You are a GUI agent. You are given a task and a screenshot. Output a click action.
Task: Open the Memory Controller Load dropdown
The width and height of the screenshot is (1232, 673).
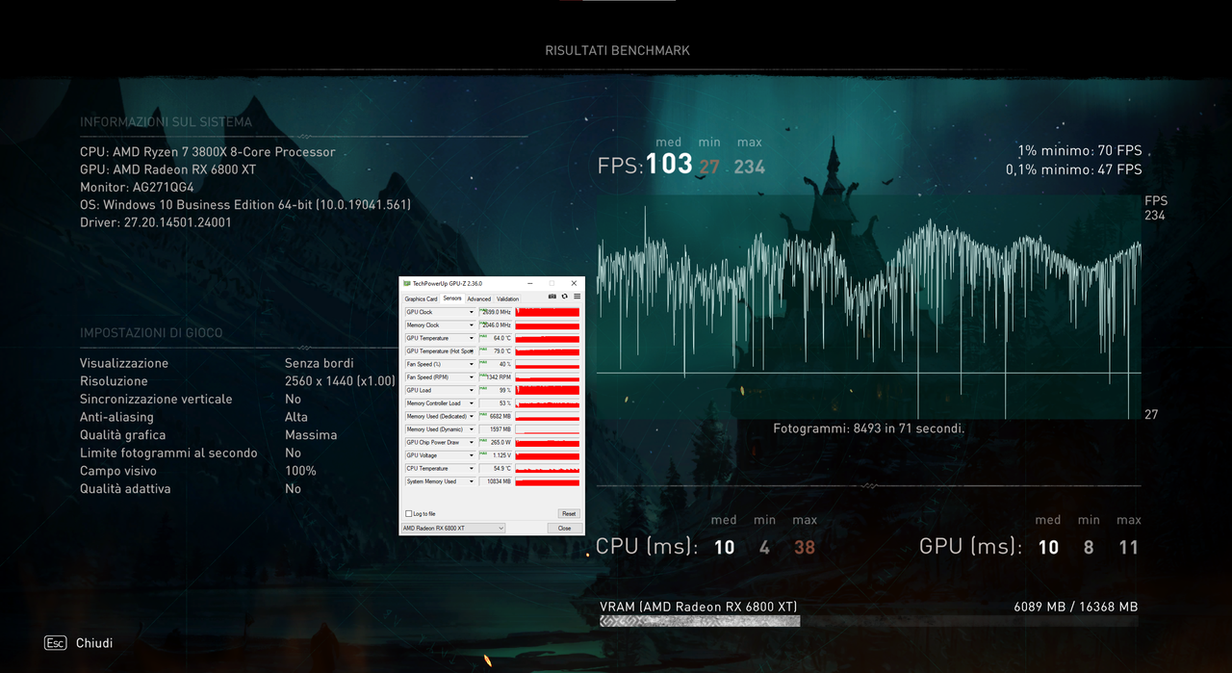tap(472, 403)
